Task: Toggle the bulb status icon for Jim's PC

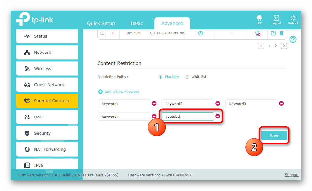Action: click(258, 33)
